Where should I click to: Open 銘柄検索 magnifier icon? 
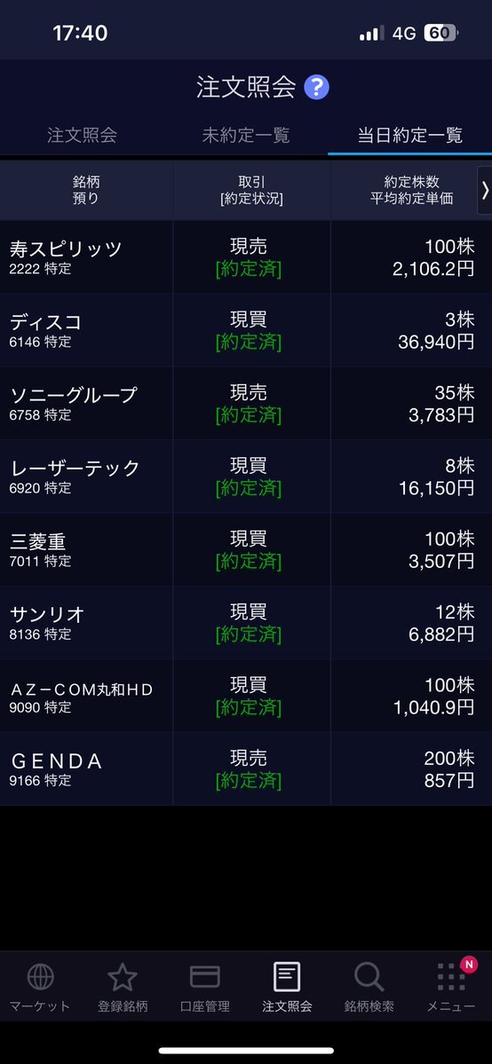[369, 977]
